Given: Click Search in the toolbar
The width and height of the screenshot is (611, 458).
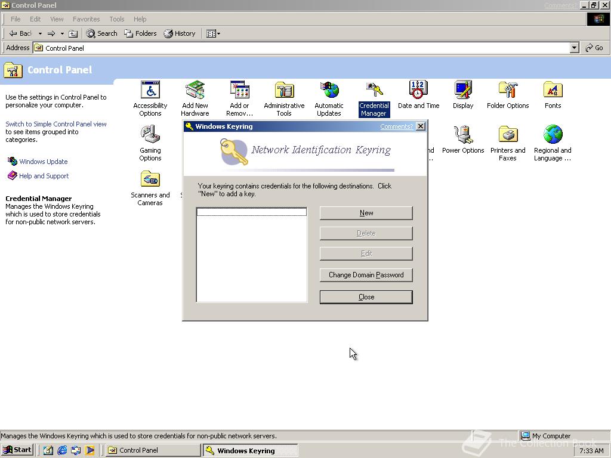Looking at the screenshot, I should point(101,33).
